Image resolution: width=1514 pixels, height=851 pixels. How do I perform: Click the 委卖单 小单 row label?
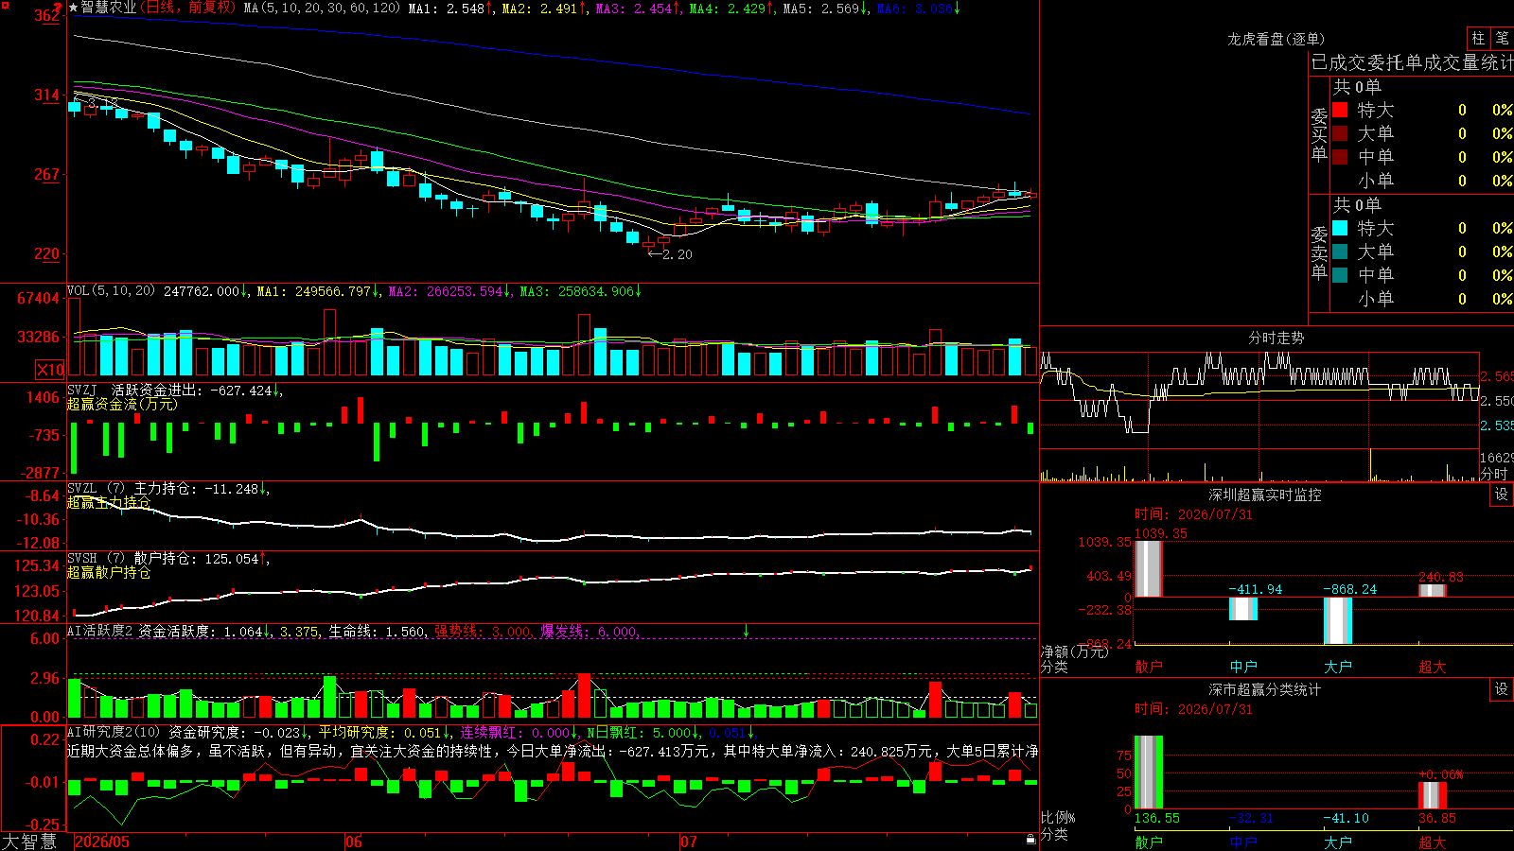coord(1376,299)
